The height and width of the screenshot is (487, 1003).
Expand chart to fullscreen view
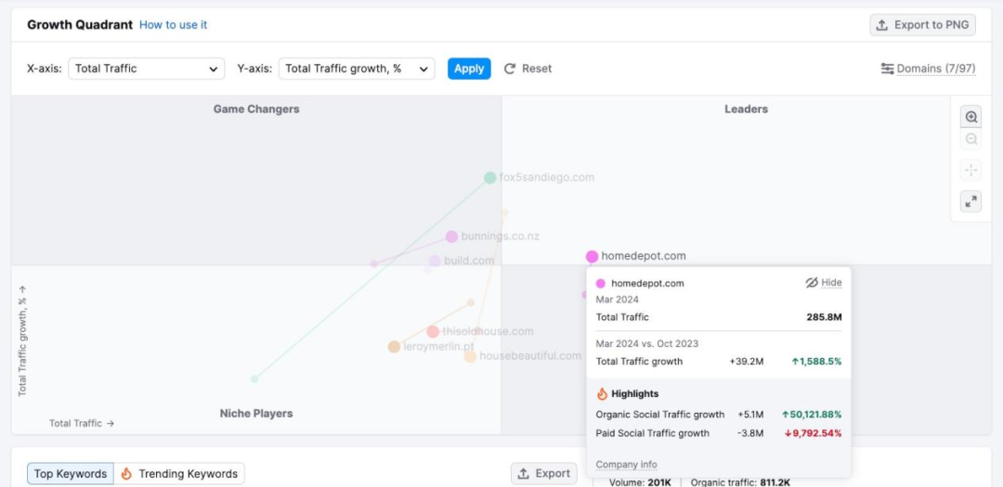tap(971, 201)
